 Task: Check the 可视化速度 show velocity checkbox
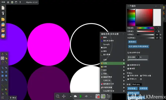[x=128, y=76]
